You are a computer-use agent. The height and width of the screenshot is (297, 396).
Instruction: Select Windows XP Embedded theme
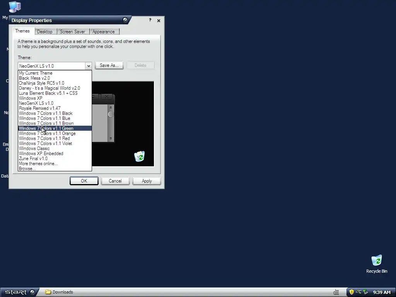click(x=55, y=154)
